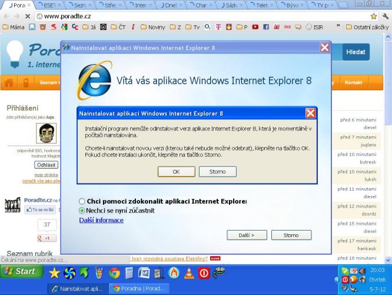
Task: Click the page scrollbar down arrow
Action: point(388,260)
